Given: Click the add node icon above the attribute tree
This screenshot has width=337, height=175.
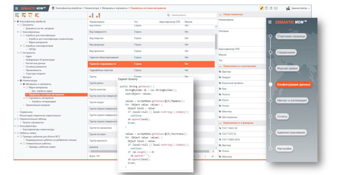Looking at the screenshot, I should click(x=17, y=15).
